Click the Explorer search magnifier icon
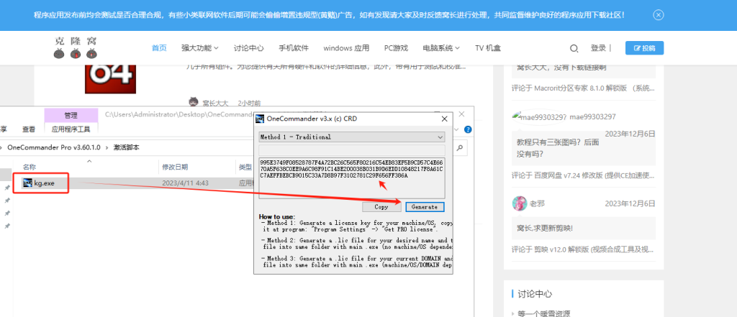This screenshot has width=737, height=317. point(460,147)
